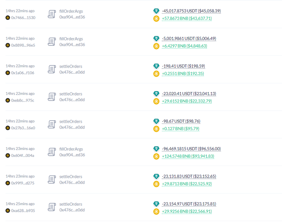Click BNB icon next to +57.8673 BNB
282x223 pixels.
[156, 19]
